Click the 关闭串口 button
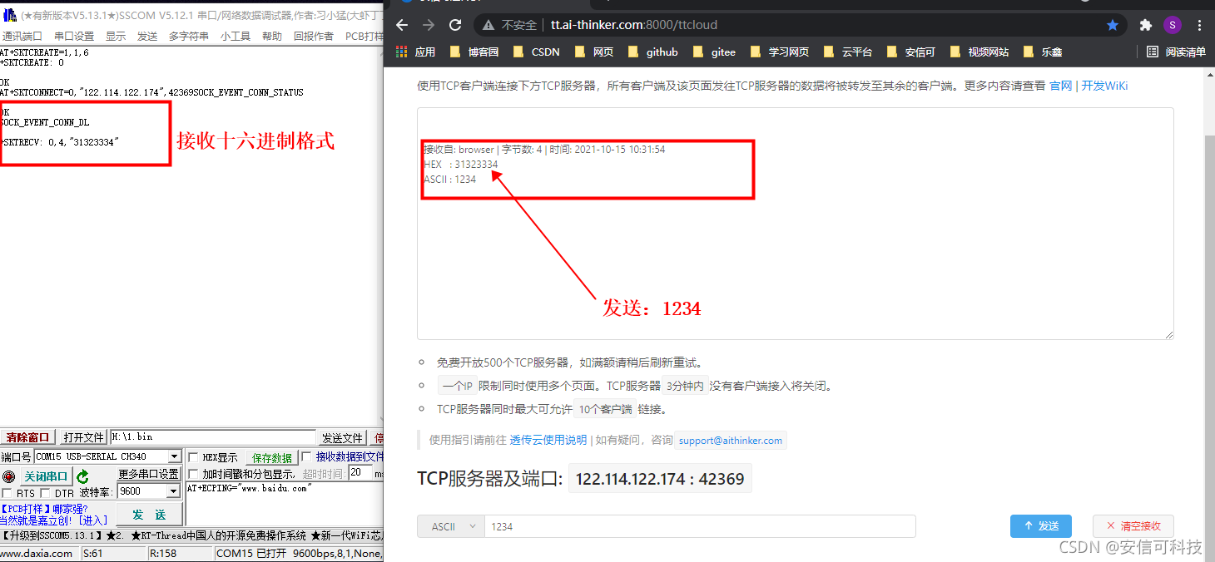The height and width of the screenshot is (562, 1215). [45, 476]
